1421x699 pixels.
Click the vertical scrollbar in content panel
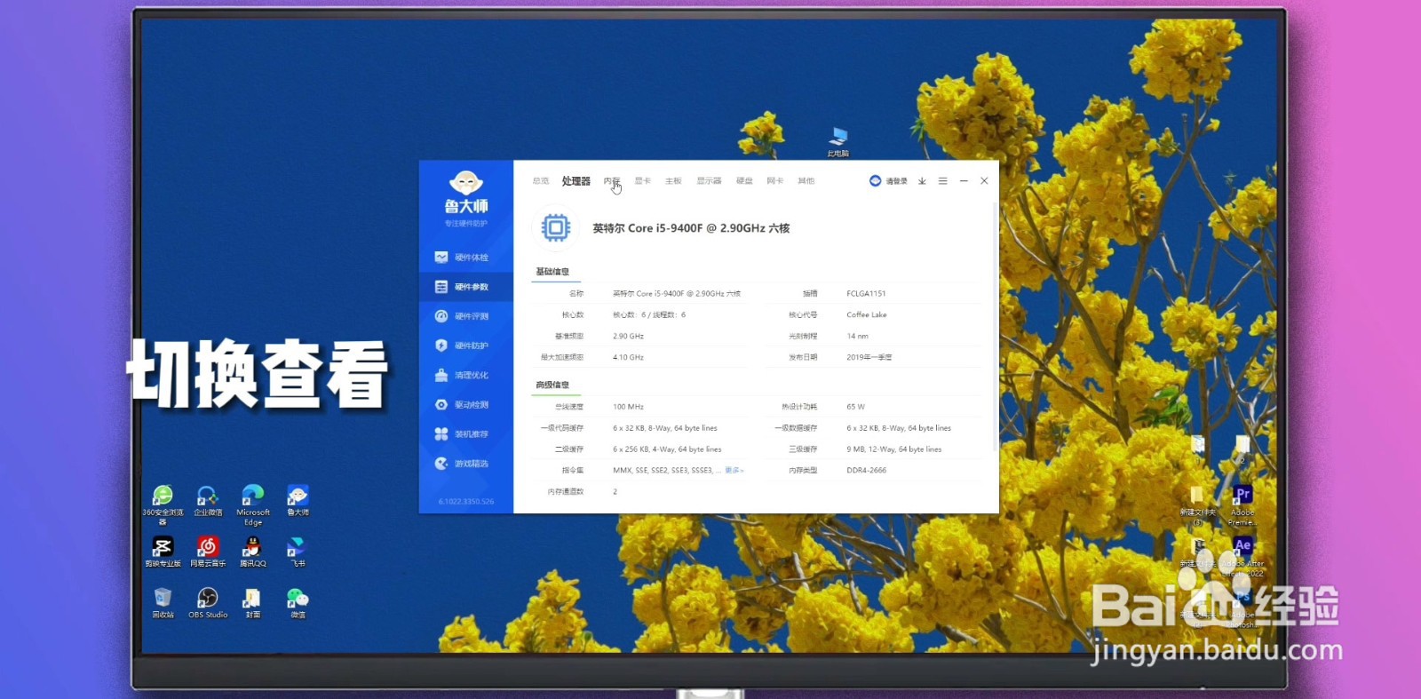coord(994,329)
